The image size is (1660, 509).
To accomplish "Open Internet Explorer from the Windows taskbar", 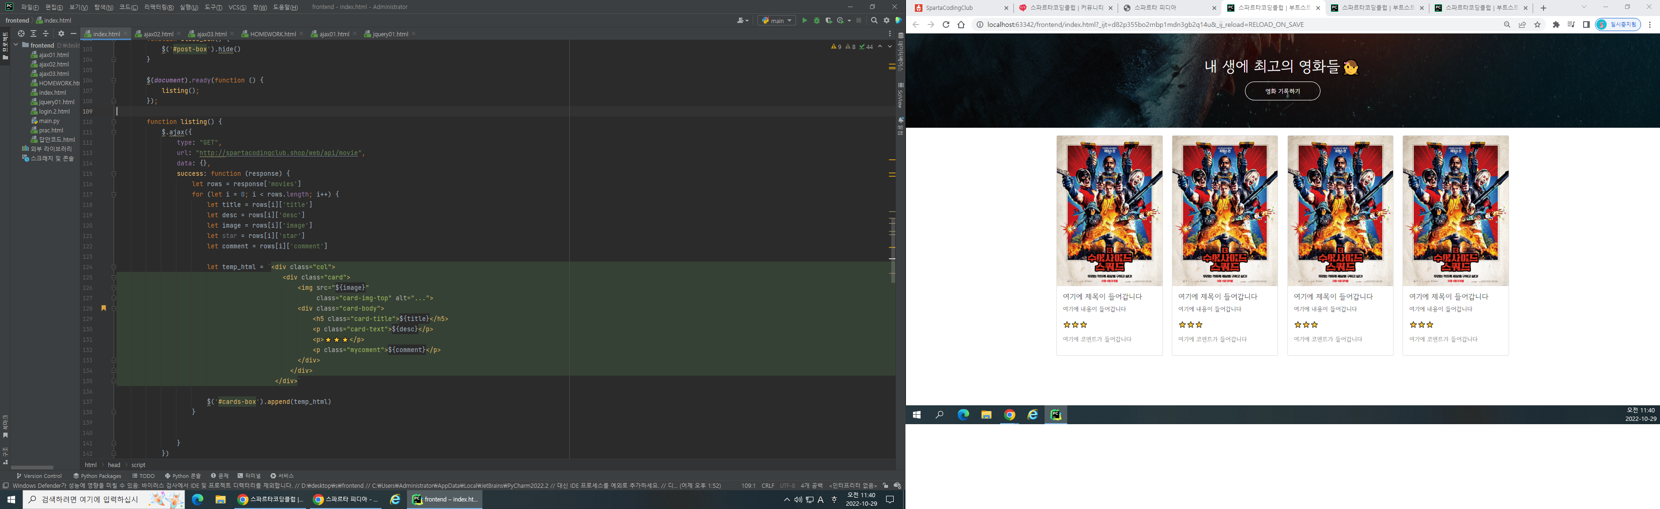I will click(395, 499).
